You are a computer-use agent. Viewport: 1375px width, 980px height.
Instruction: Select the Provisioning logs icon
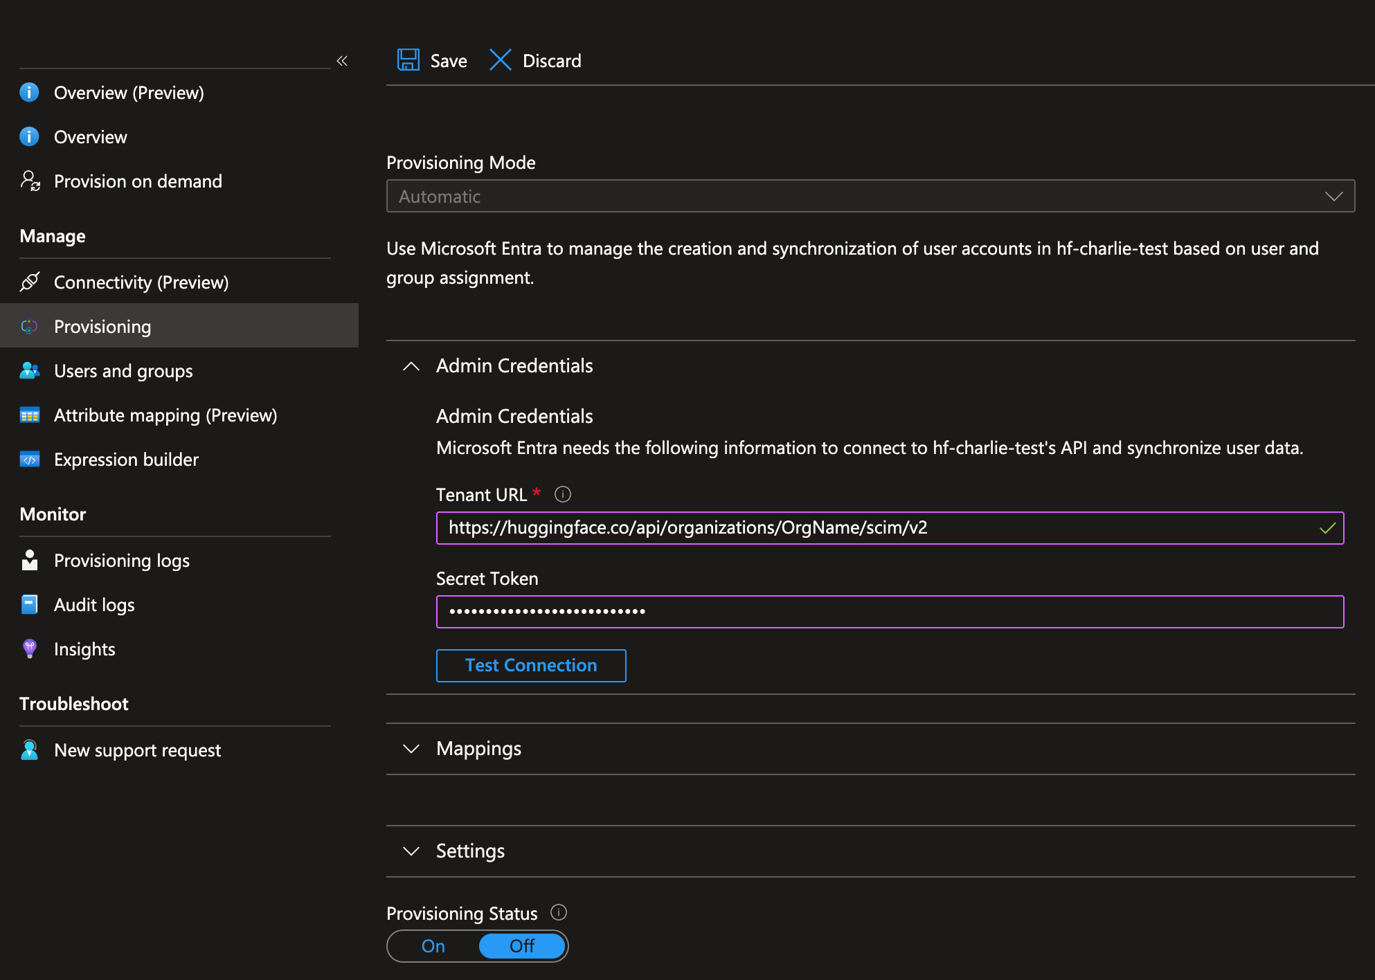coord(30,560)
